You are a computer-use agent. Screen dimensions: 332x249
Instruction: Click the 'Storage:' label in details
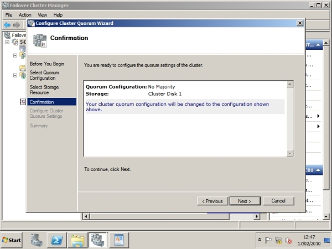tap(97, 94)
